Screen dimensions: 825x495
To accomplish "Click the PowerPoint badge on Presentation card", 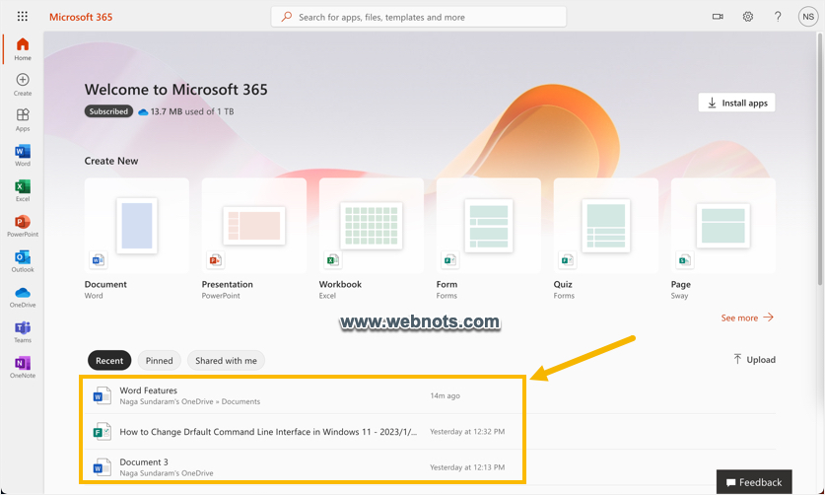I will (x=215, y=259).
